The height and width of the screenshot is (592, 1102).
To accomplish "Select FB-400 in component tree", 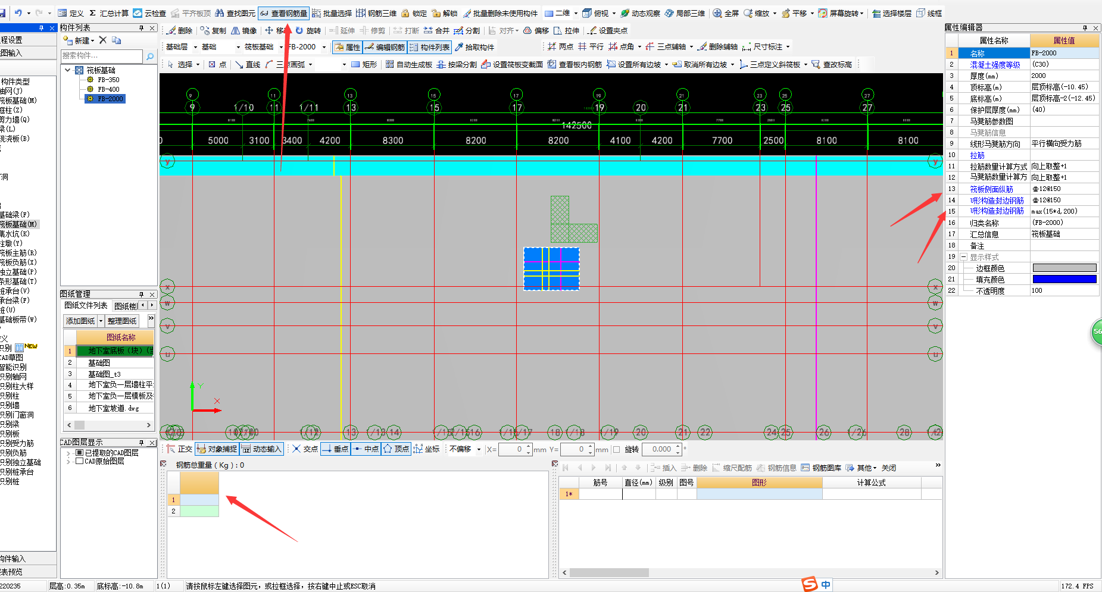I will [108, 89].
